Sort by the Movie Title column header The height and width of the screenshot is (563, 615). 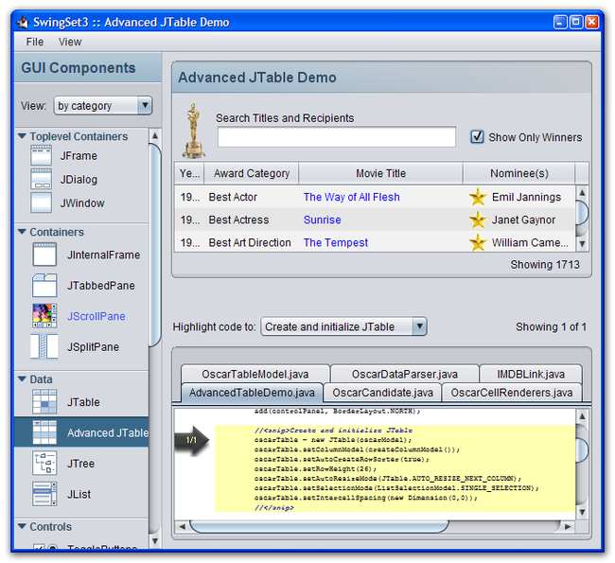coord(381,173)
